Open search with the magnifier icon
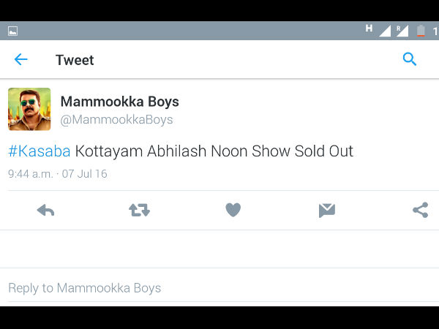This screenshot has height=329, width=439. point(410,60)
